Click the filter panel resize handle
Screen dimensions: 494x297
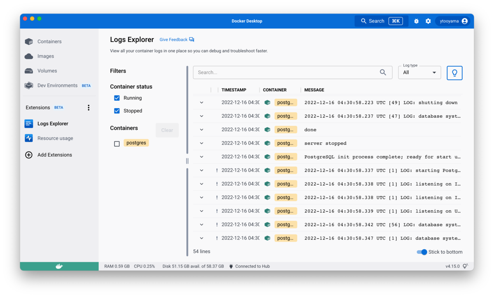(187, 161)
